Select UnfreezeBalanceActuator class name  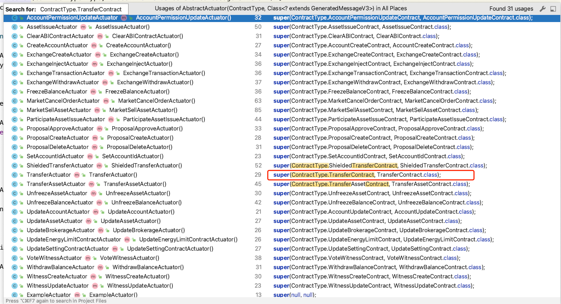tap(60, 202)
